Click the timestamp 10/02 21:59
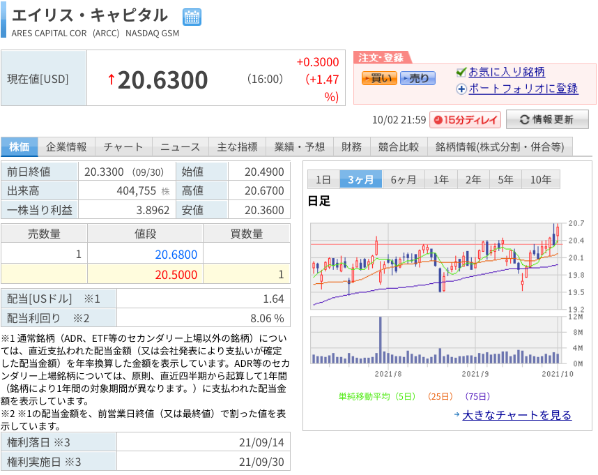 pos(399,120)
